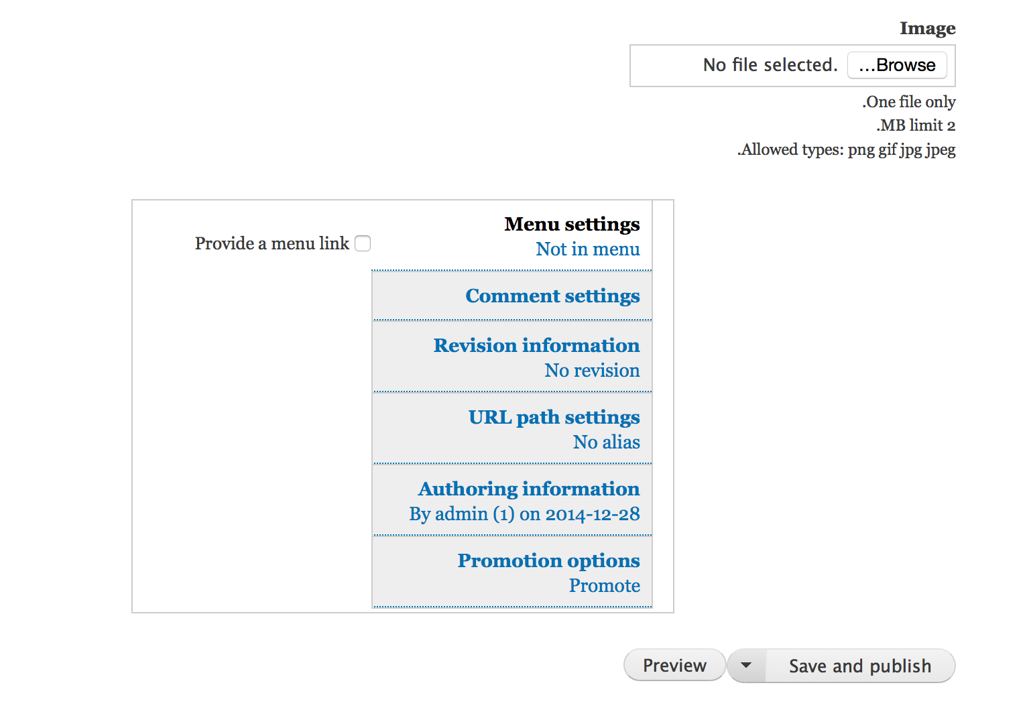1027x720 pixels.
Task: Switch to the Promotion options tab
Action: (x=512, y=572)
